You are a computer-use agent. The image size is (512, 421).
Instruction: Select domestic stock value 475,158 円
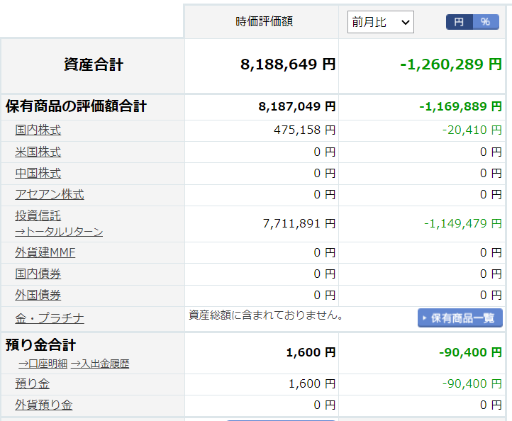305,130
